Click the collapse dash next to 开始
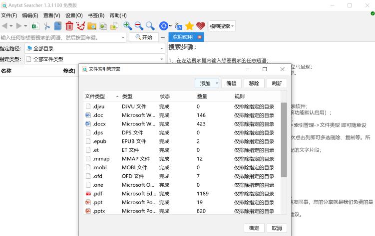Viewport: 375px width, 236px height. point(163,37)
